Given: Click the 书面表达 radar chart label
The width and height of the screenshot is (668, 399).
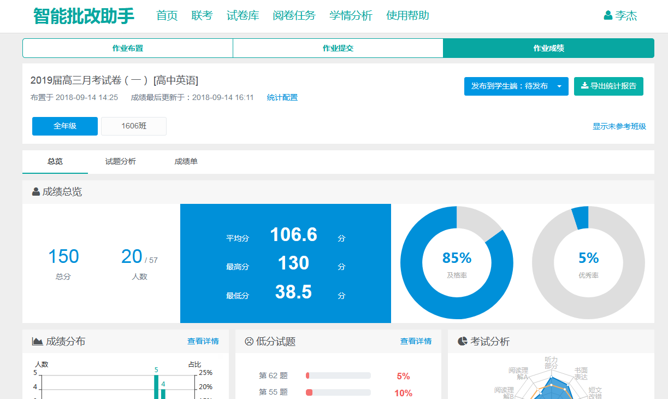Looking at the screenshot, I should tap(581, 374).
